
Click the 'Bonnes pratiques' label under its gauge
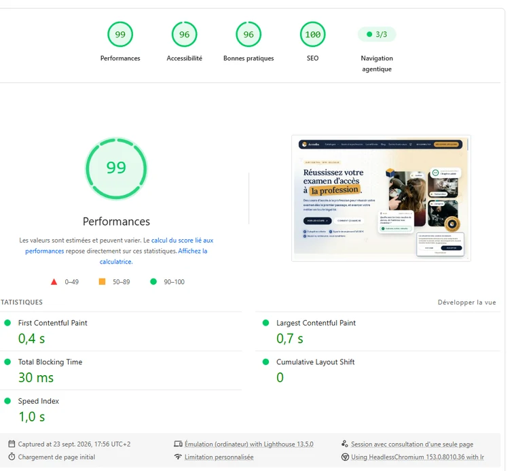pos(248,58)
